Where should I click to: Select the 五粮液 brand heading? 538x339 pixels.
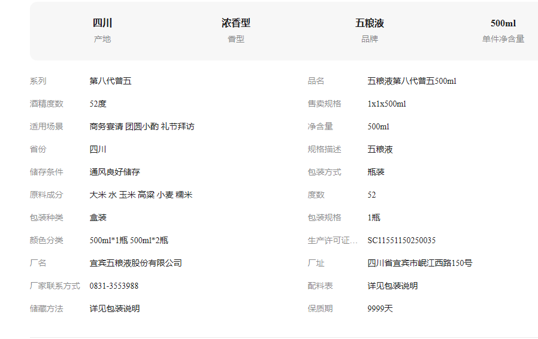[x=370, y=23]
